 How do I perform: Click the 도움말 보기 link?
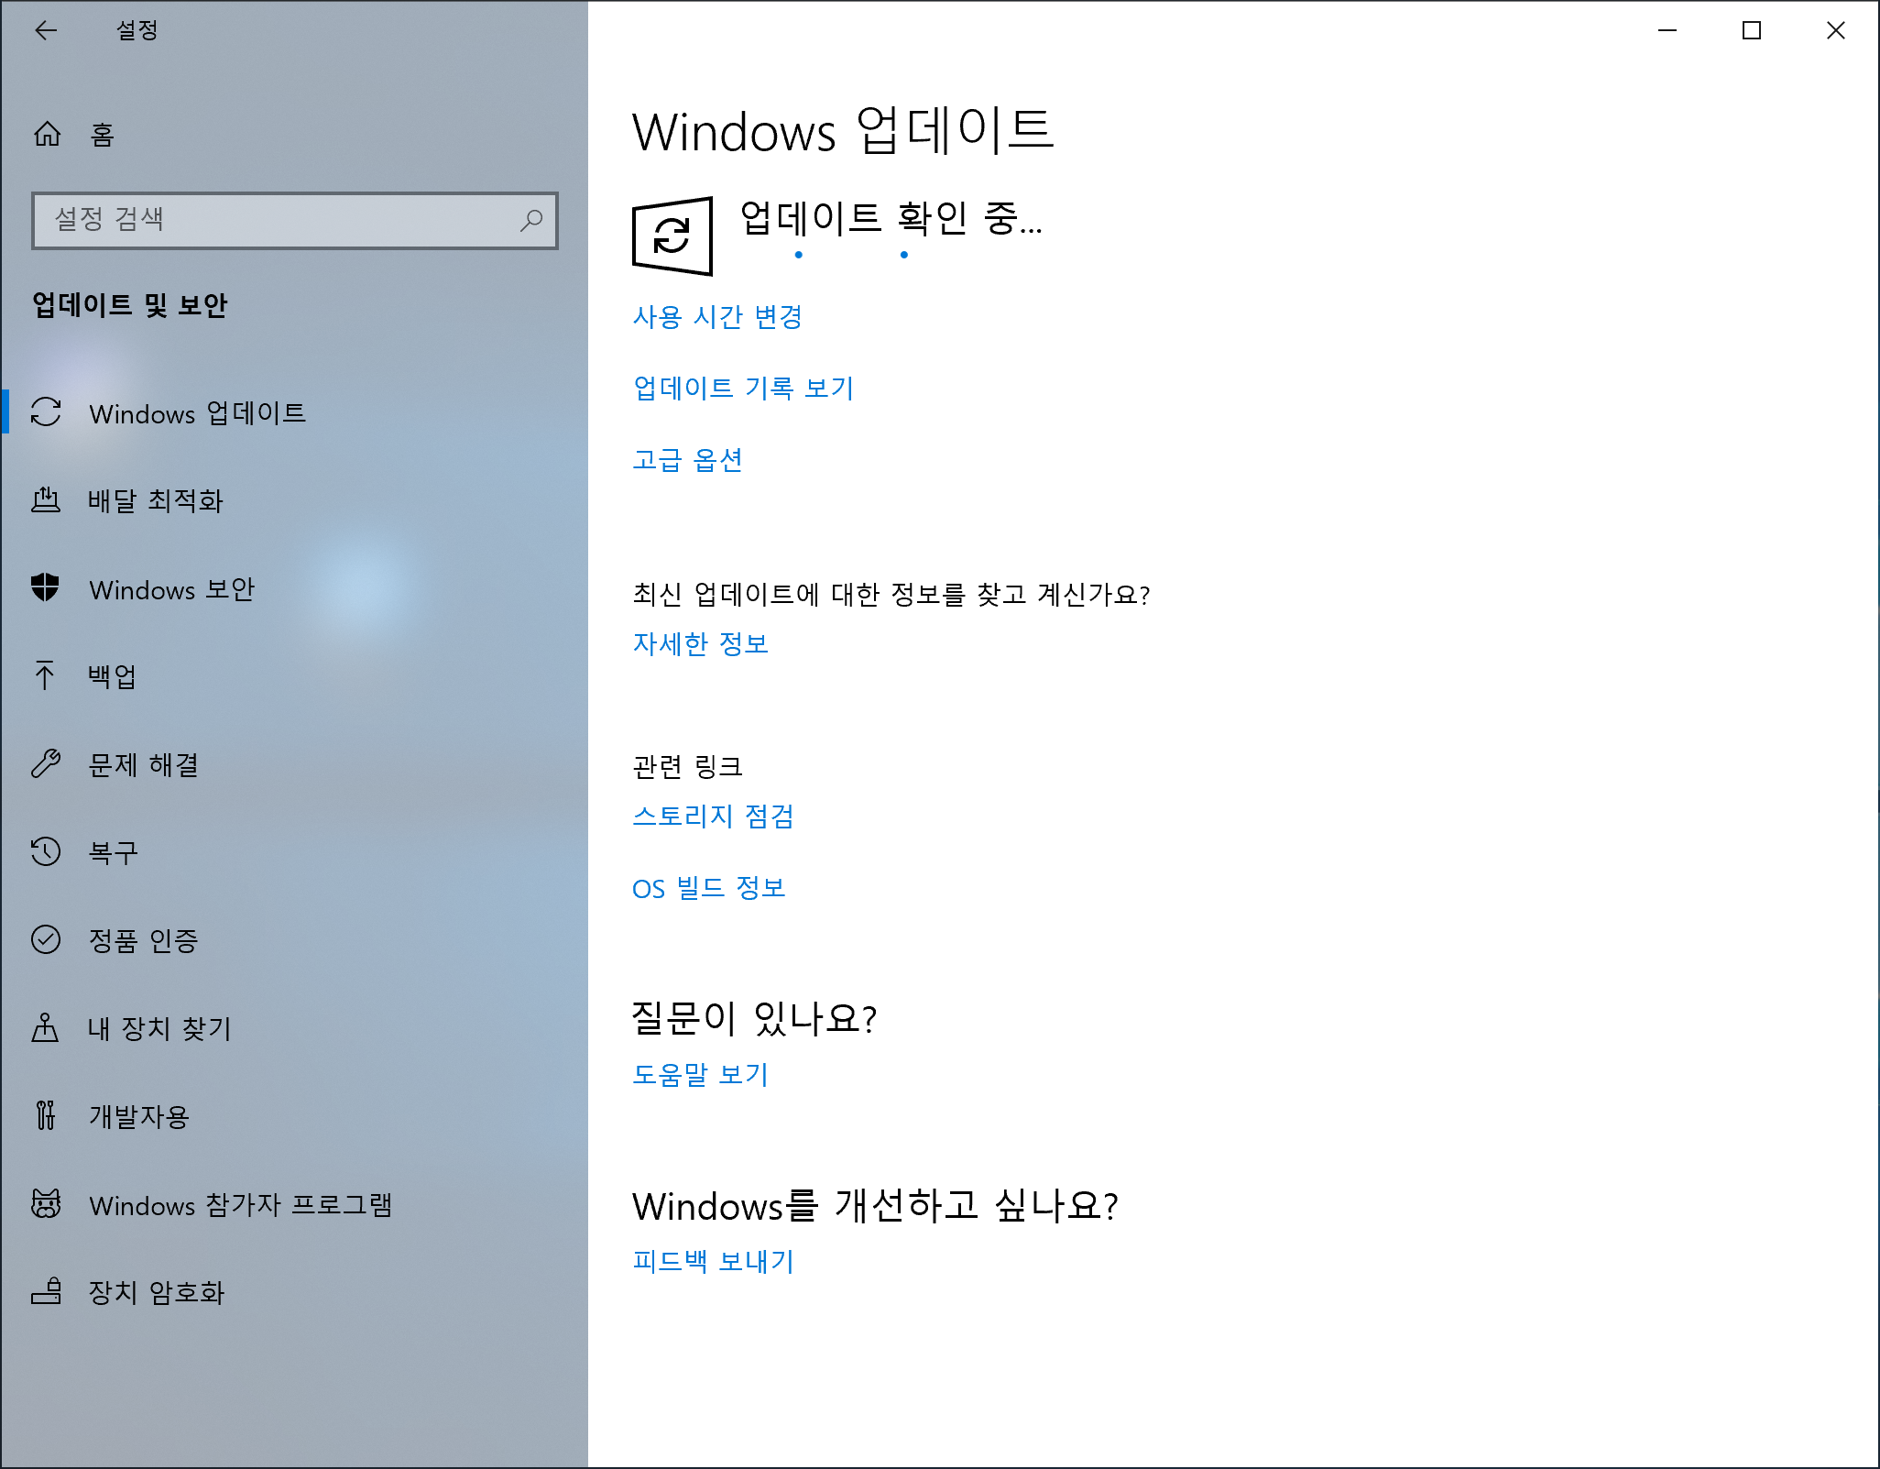[x=700, y=1074]
